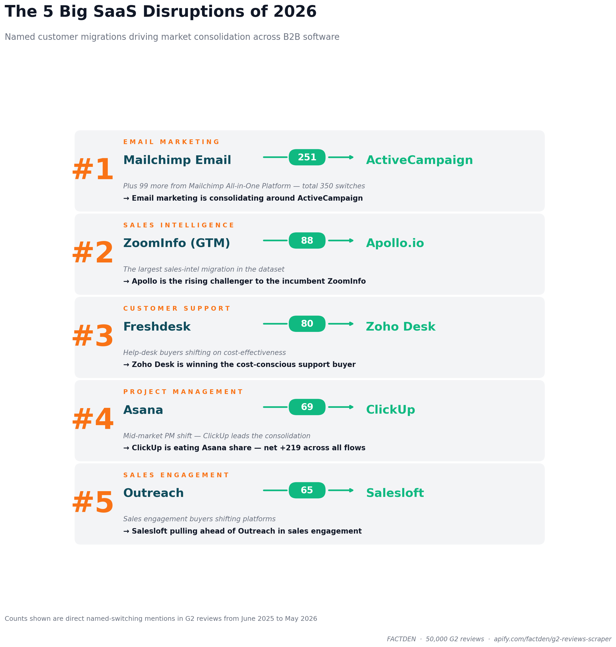
Task: Click the ClickUp destination name
Action: [x=390, y=410]
